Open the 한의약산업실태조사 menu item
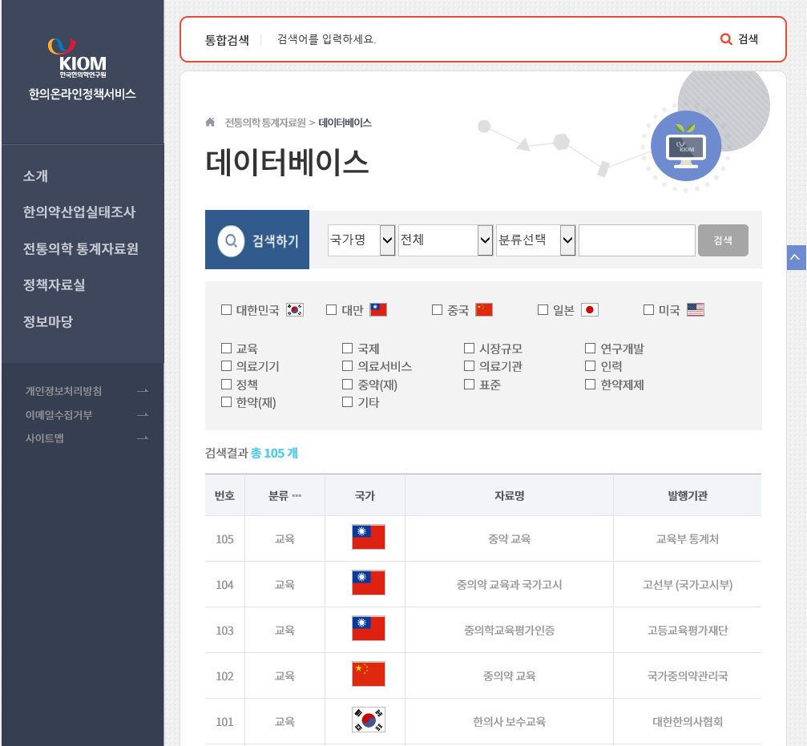 (x=79, y=212)
